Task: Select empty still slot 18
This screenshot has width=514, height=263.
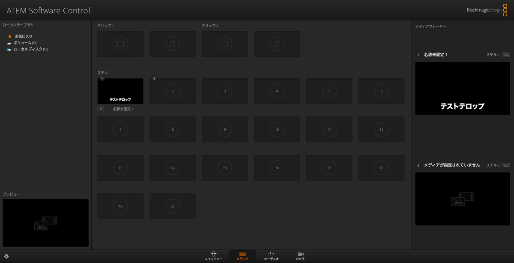Action: coord(382,168)
